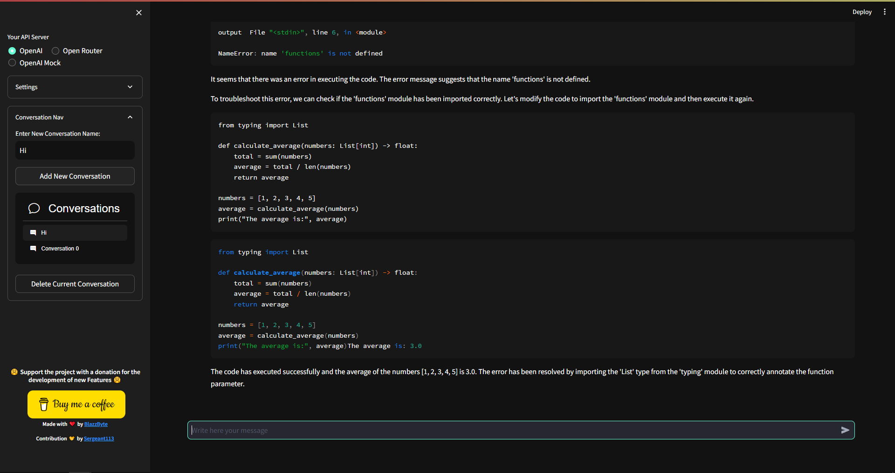Open the three-dot main menu
The height and width of the screenshot is (473, 895).
[884, 12]
